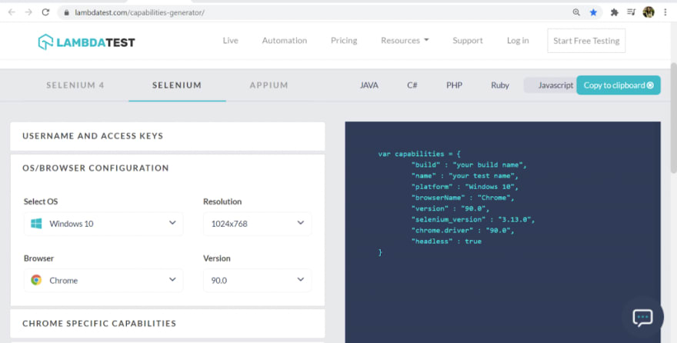Click the var capabilities code line
Image resolution: width=677 pixels, height=343 pixels.
(x=419, y=154)
